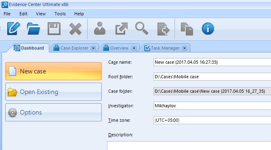Viewport: 271px width, 150px height.
Task: Click the Time zone field
Action: 212,120
